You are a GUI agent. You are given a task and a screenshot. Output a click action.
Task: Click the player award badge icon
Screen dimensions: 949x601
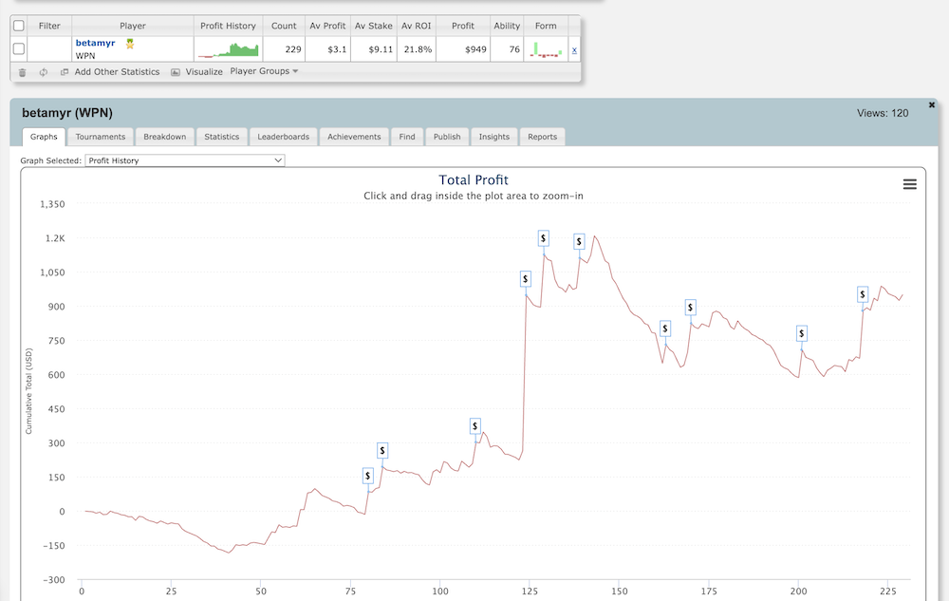click(x=130, y=43)
